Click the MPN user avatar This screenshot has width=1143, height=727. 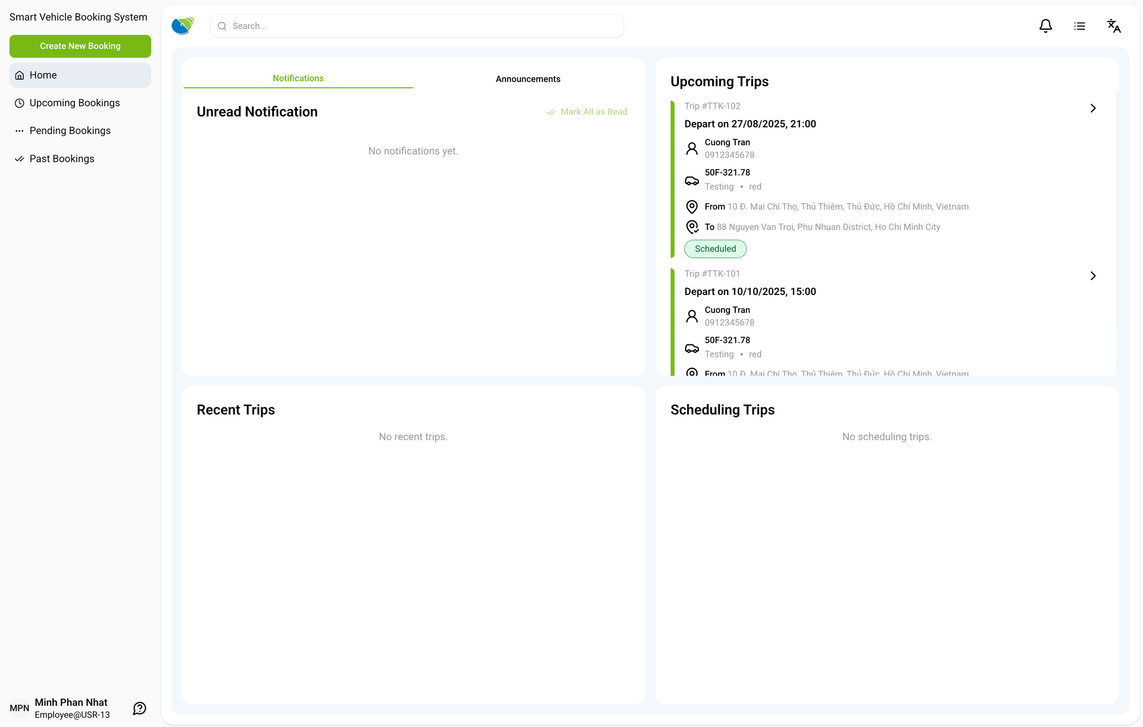pyautogui.click(x=19, y=708)
